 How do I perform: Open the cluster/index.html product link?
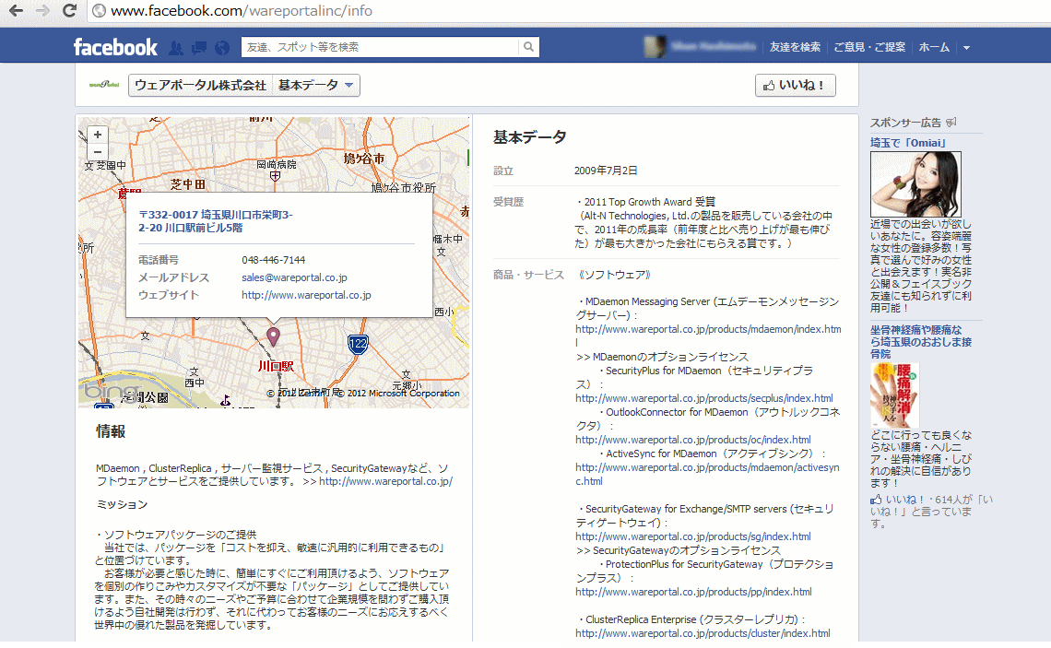[703, 633]
